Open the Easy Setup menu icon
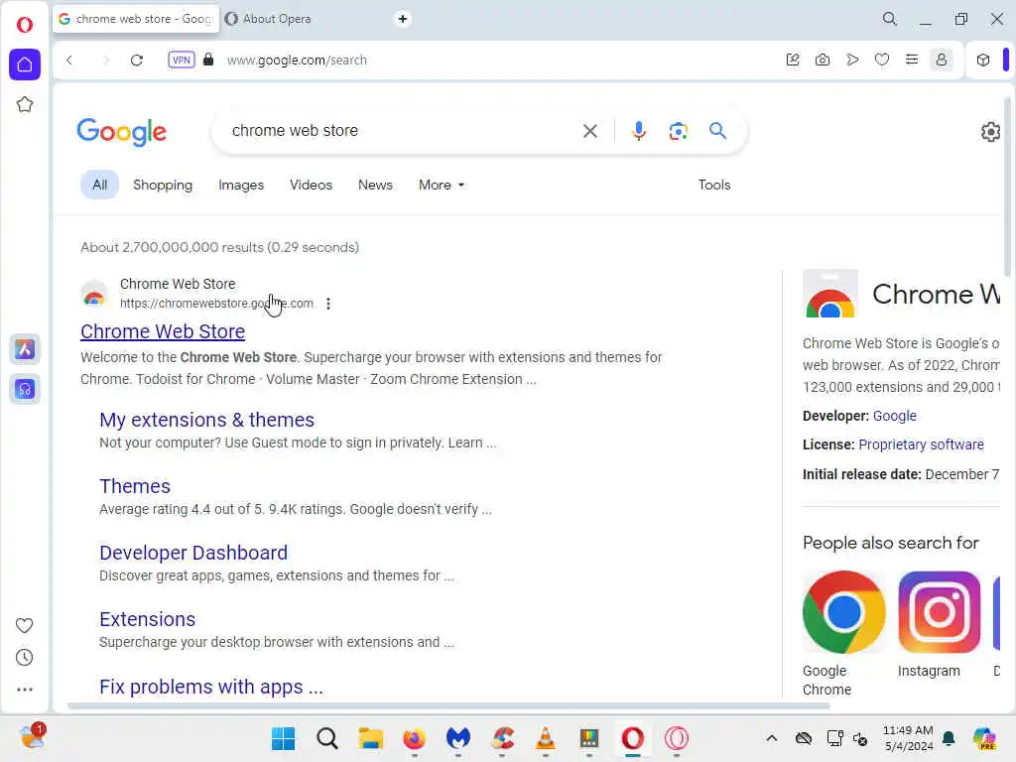Image resolution: width=1016 pixels, height=762 pixels. pos(912,60)
